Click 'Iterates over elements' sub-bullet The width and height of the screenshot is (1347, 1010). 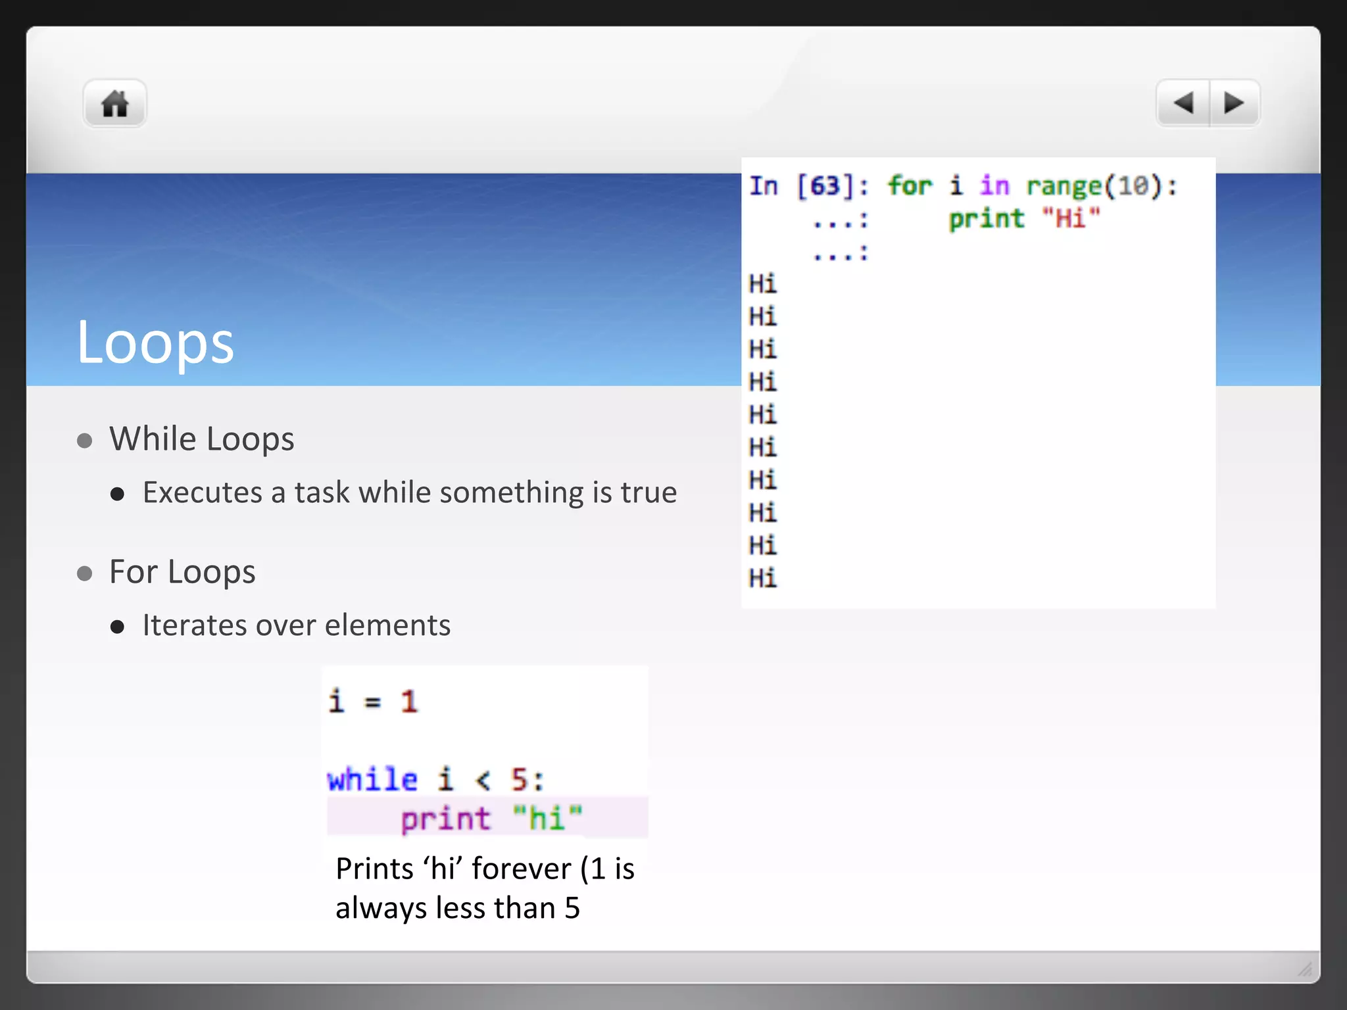tap(297, 625)
